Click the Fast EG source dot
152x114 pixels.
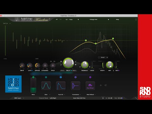click(x=61, y=77)
